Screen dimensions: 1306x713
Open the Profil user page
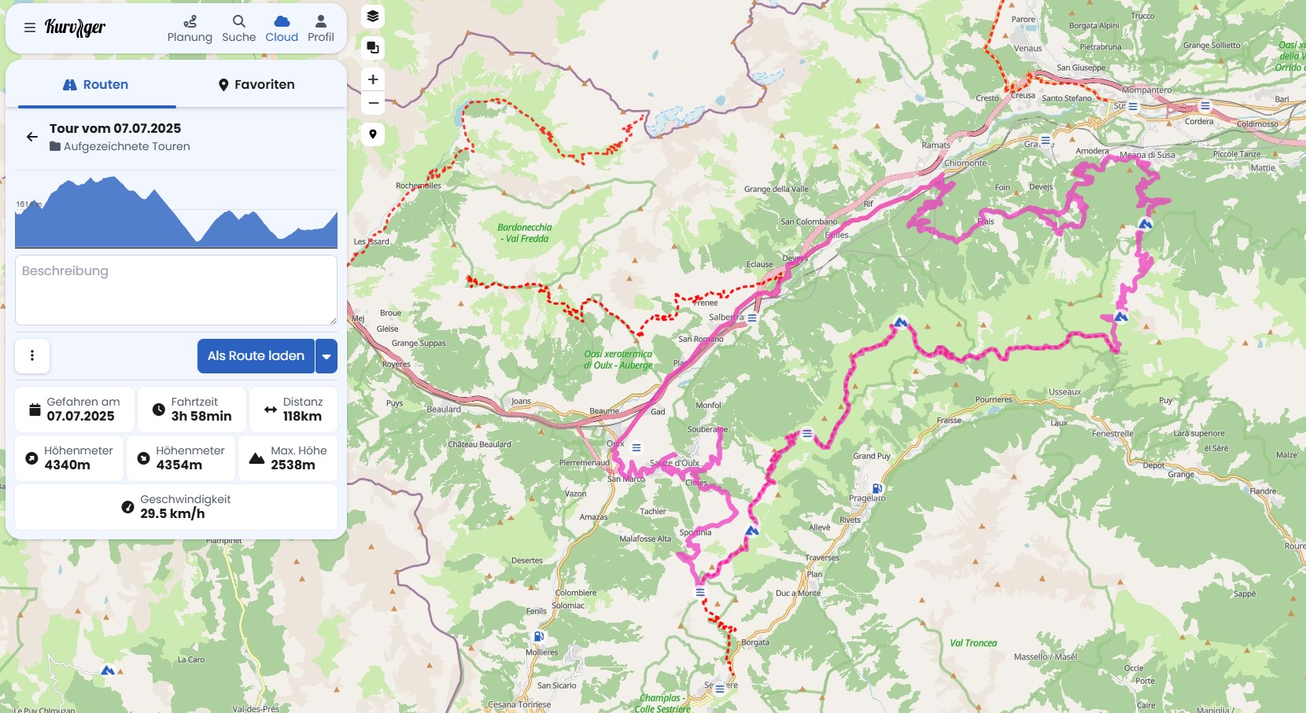click(320, 28)
